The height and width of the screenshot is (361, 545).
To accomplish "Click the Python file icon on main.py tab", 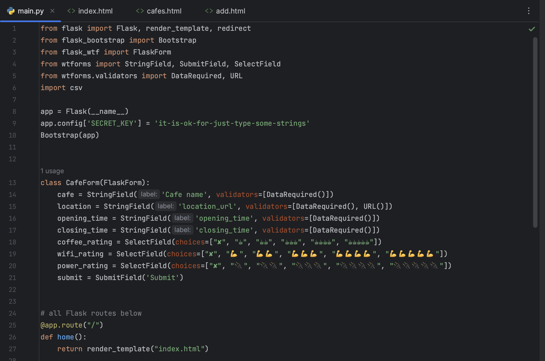I will point(11,11).
